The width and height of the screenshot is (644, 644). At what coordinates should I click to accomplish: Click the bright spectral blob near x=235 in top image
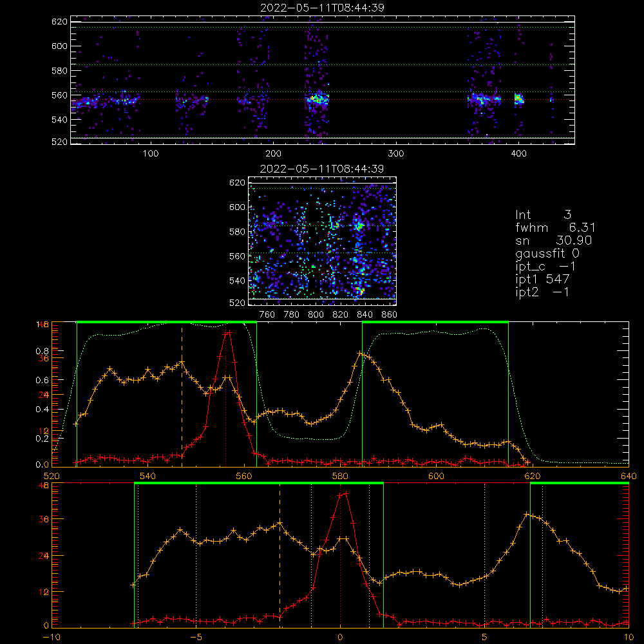317,99
